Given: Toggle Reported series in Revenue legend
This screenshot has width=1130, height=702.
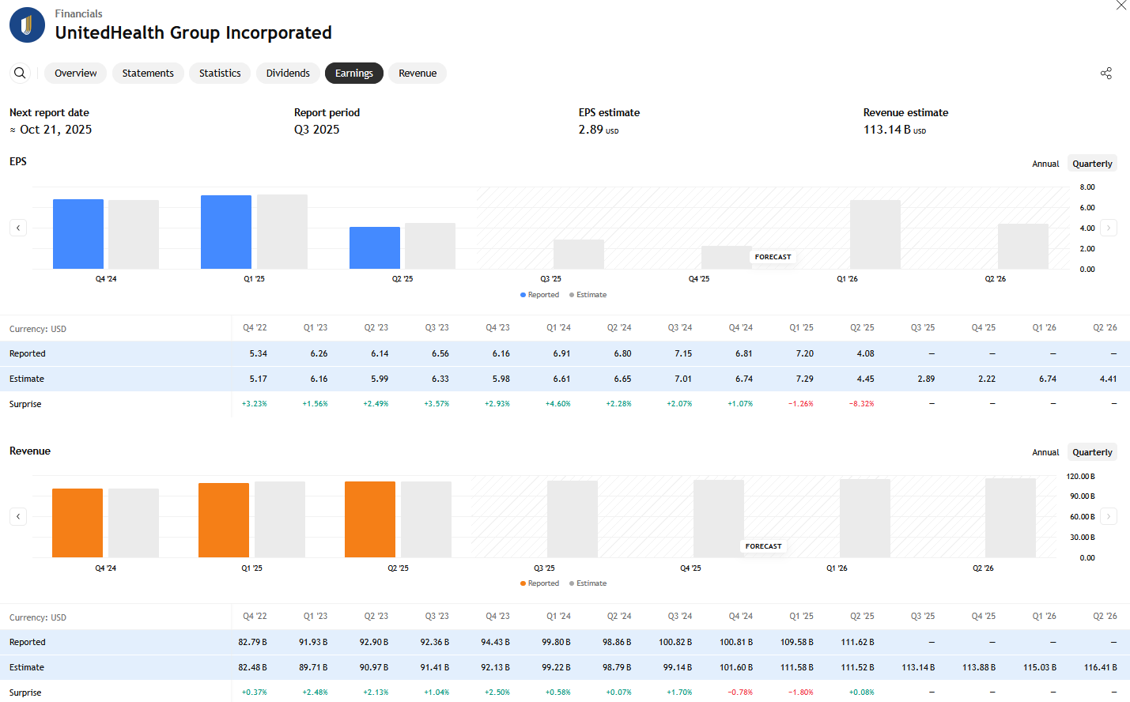Looking at the screenshot, I should 539,583.
